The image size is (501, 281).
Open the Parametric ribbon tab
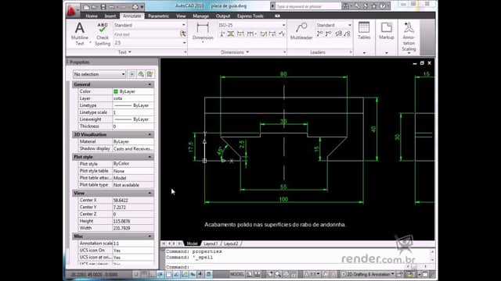pyautogui.click(x=158, y=16)
